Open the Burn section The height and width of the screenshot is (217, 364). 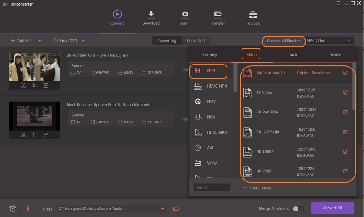tap(185, 18)
